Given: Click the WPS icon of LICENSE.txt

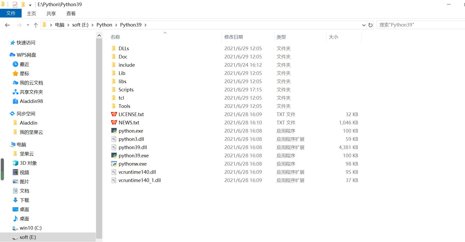Looking at the screenshot, I should coord(114,114).
